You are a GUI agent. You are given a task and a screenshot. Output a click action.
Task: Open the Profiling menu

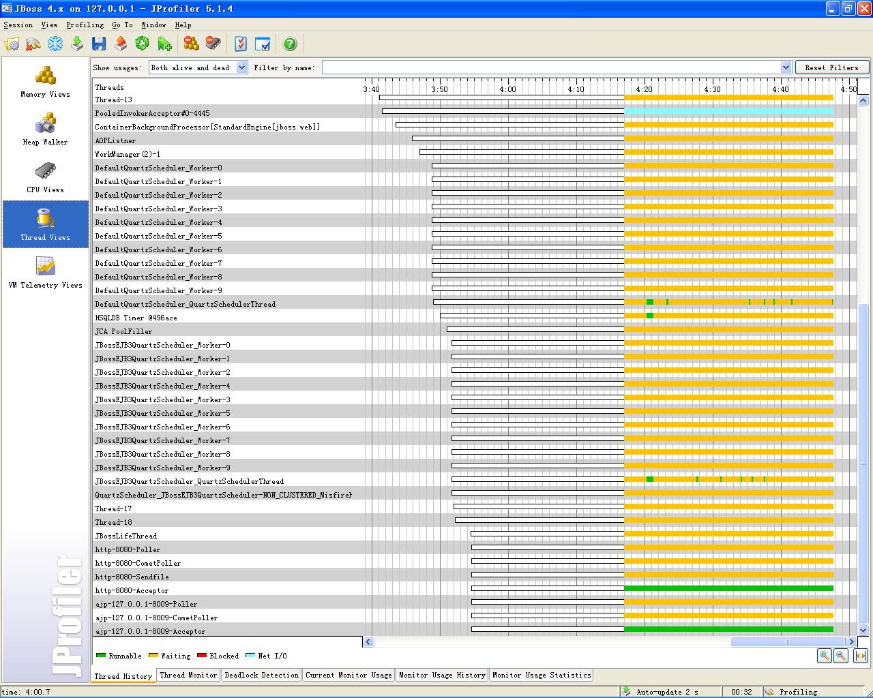coord(85,25)
